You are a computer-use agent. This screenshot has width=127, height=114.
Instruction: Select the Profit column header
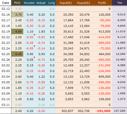102,3
